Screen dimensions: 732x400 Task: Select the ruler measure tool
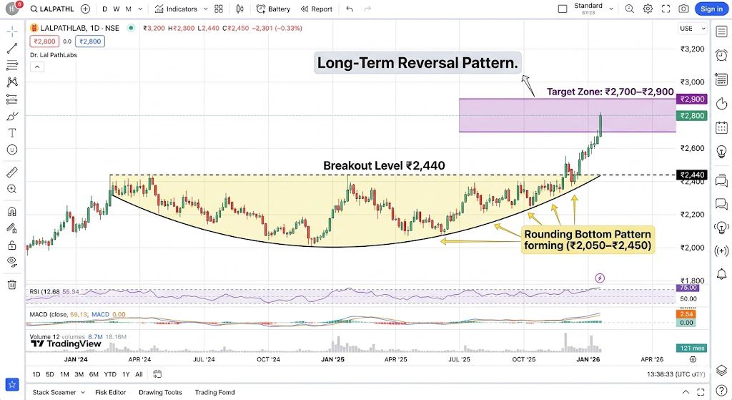coord(12,172)
